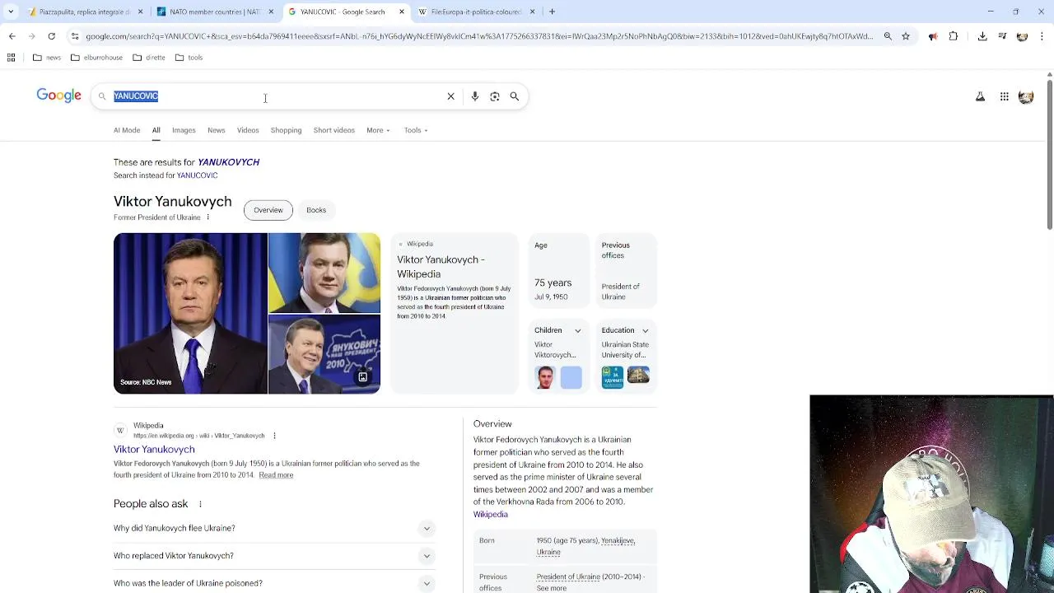Open the browser zoom magnifier icon
The image size is (1054, 593).
click(x=888, y=36)
